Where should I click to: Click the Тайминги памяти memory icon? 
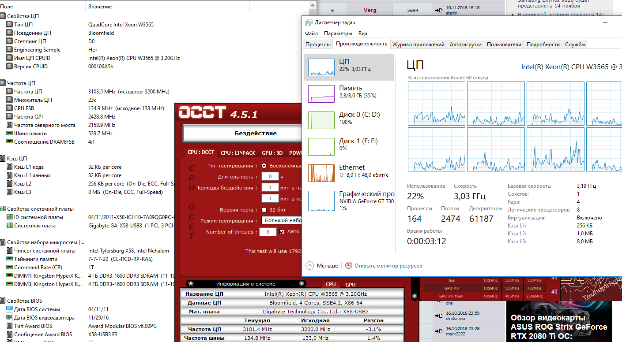pyautogui.click(x=10, y=259)
